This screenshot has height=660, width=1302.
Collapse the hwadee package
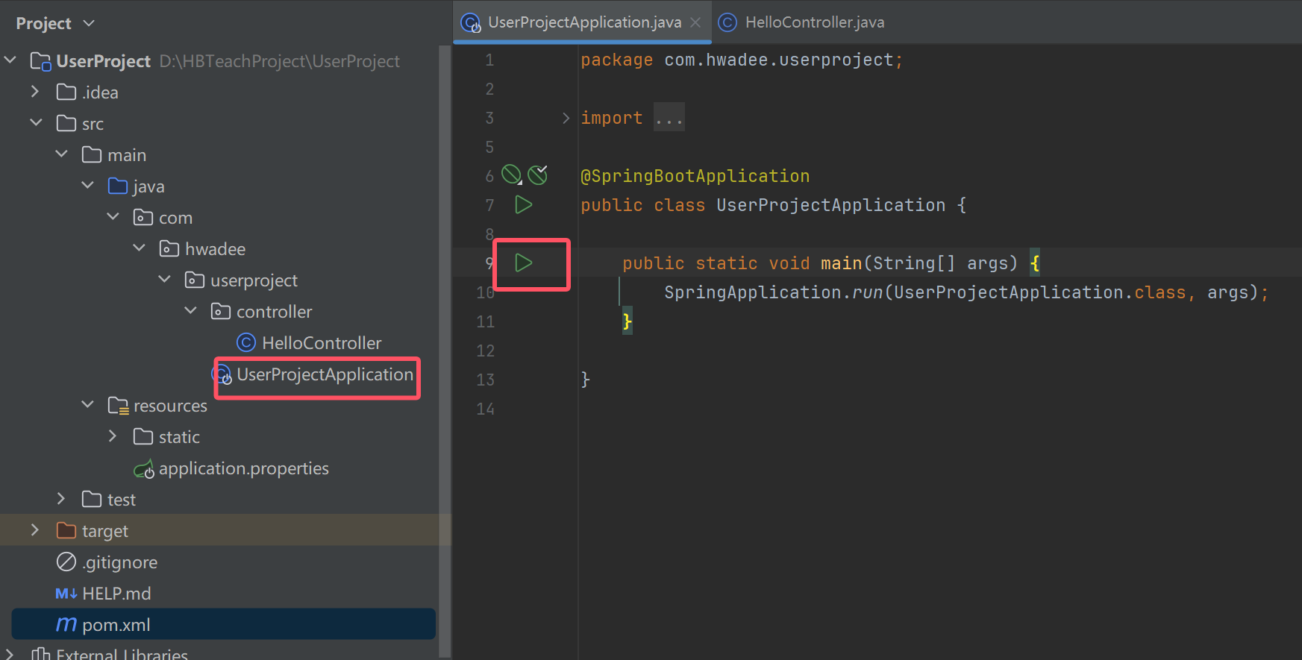pos(139,248)
